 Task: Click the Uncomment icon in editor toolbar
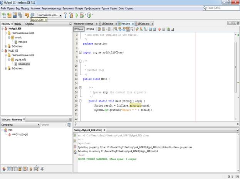pos(173,29)
